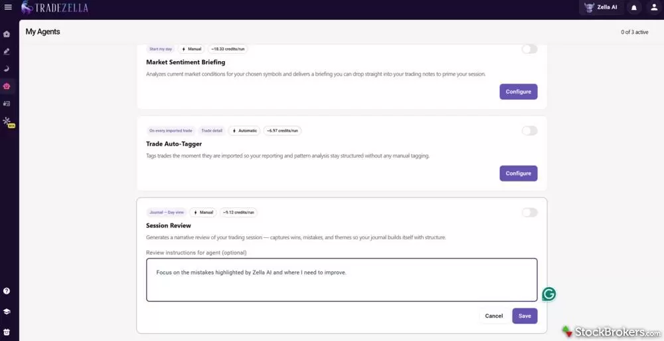This screenshot has height=341, width=664.
Task: Open the moon sidebar icon
Action: 7,68
